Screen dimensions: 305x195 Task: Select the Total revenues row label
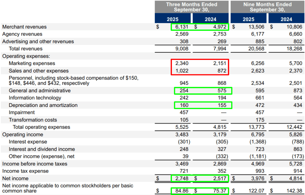[25, 49]
